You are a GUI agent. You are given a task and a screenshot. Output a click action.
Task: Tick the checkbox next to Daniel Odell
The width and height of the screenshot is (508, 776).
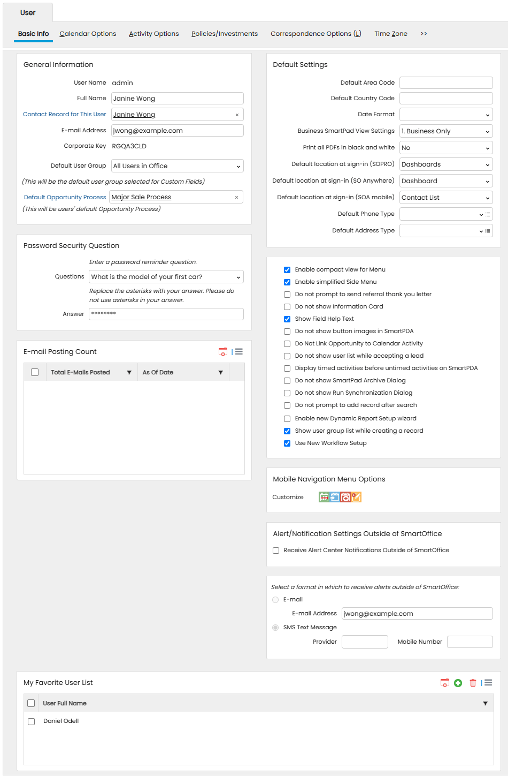[32, 721]
